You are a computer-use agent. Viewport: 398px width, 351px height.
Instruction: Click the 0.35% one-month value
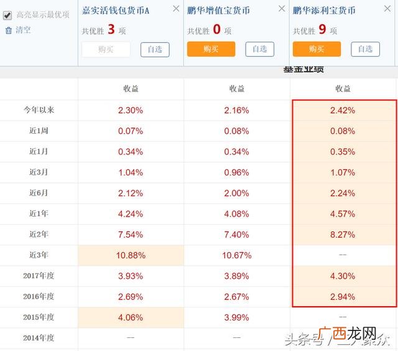(x=343, y=152)
